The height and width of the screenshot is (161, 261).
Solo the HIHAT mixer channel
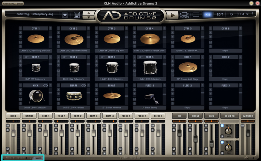pos(40,130)
